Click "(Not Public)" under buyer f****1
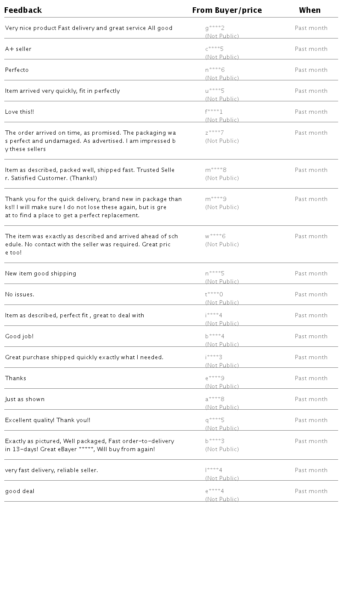 coord(222,120)
